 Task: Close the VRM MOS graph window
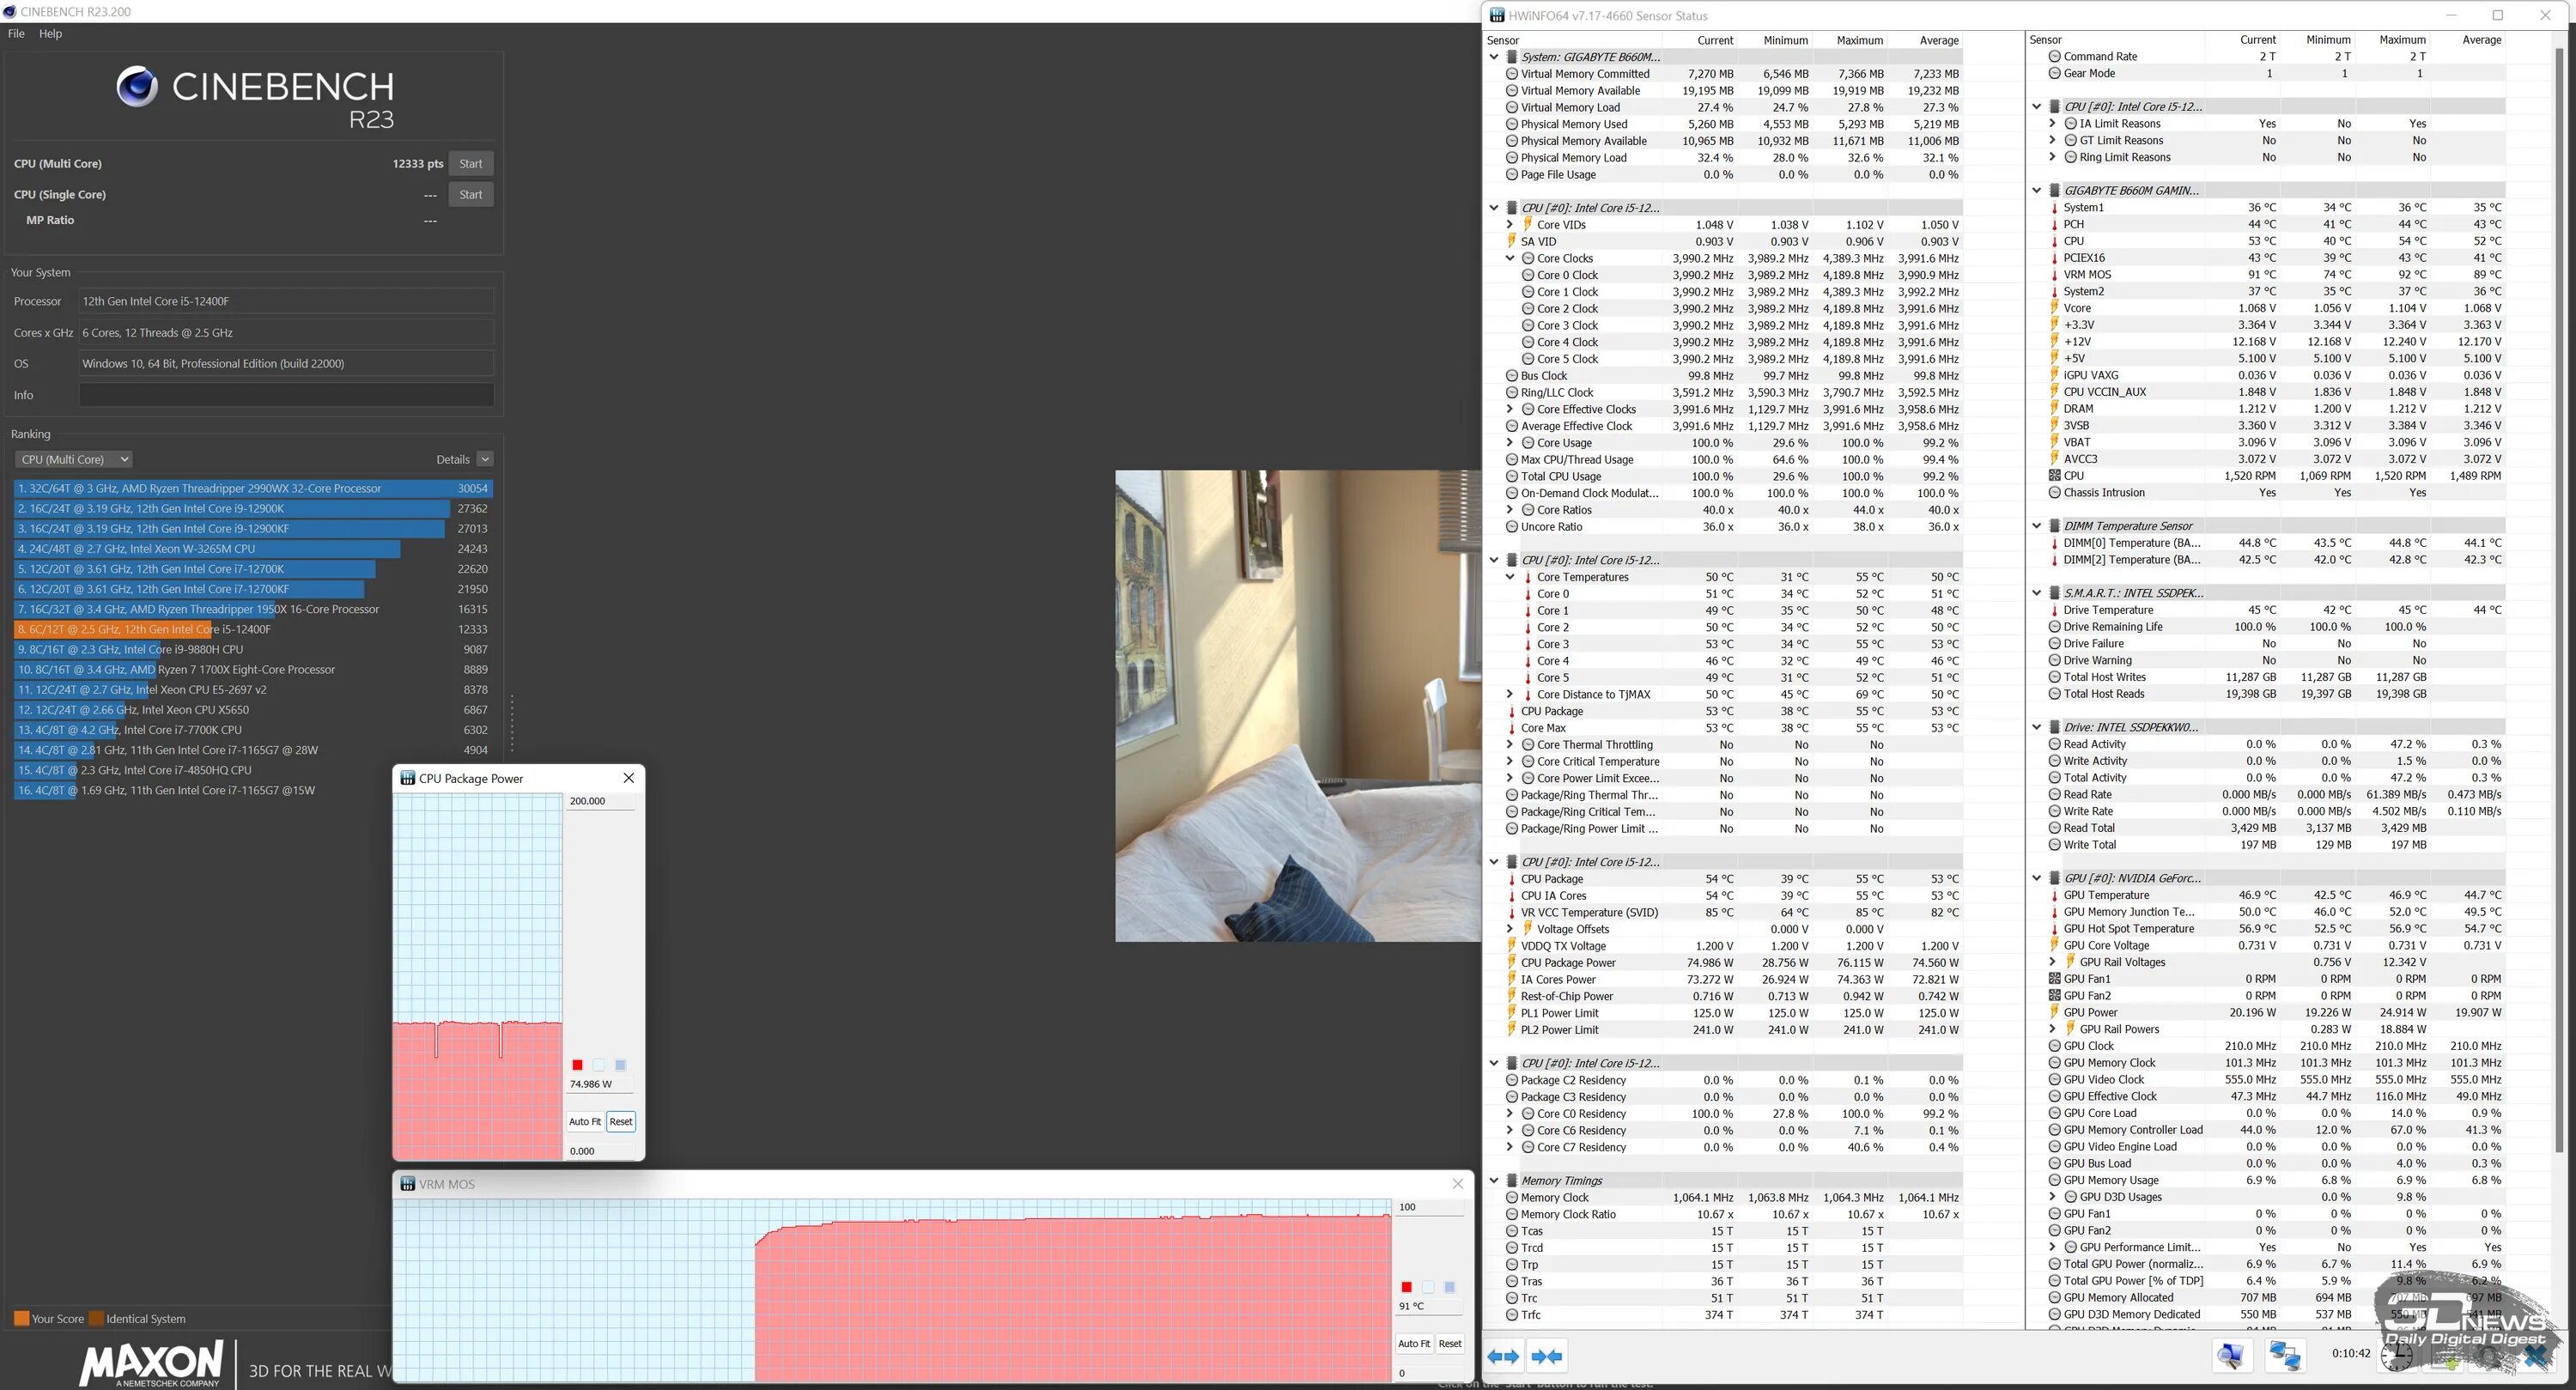point(1457,1184)
